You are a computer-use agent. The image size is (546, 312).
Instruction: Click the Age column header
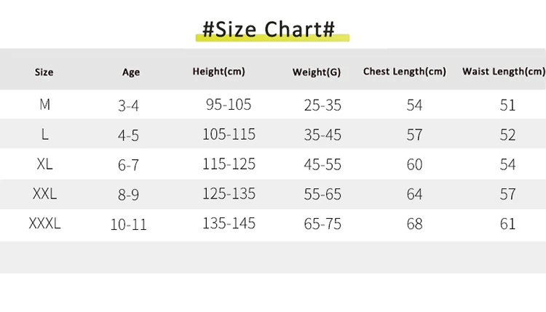coord(131,72)
